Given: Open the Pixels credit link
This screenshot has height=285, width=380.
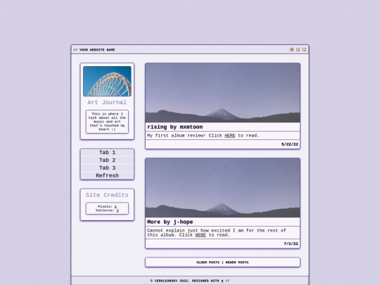Looking at the screenshot, I should [115, 206].
